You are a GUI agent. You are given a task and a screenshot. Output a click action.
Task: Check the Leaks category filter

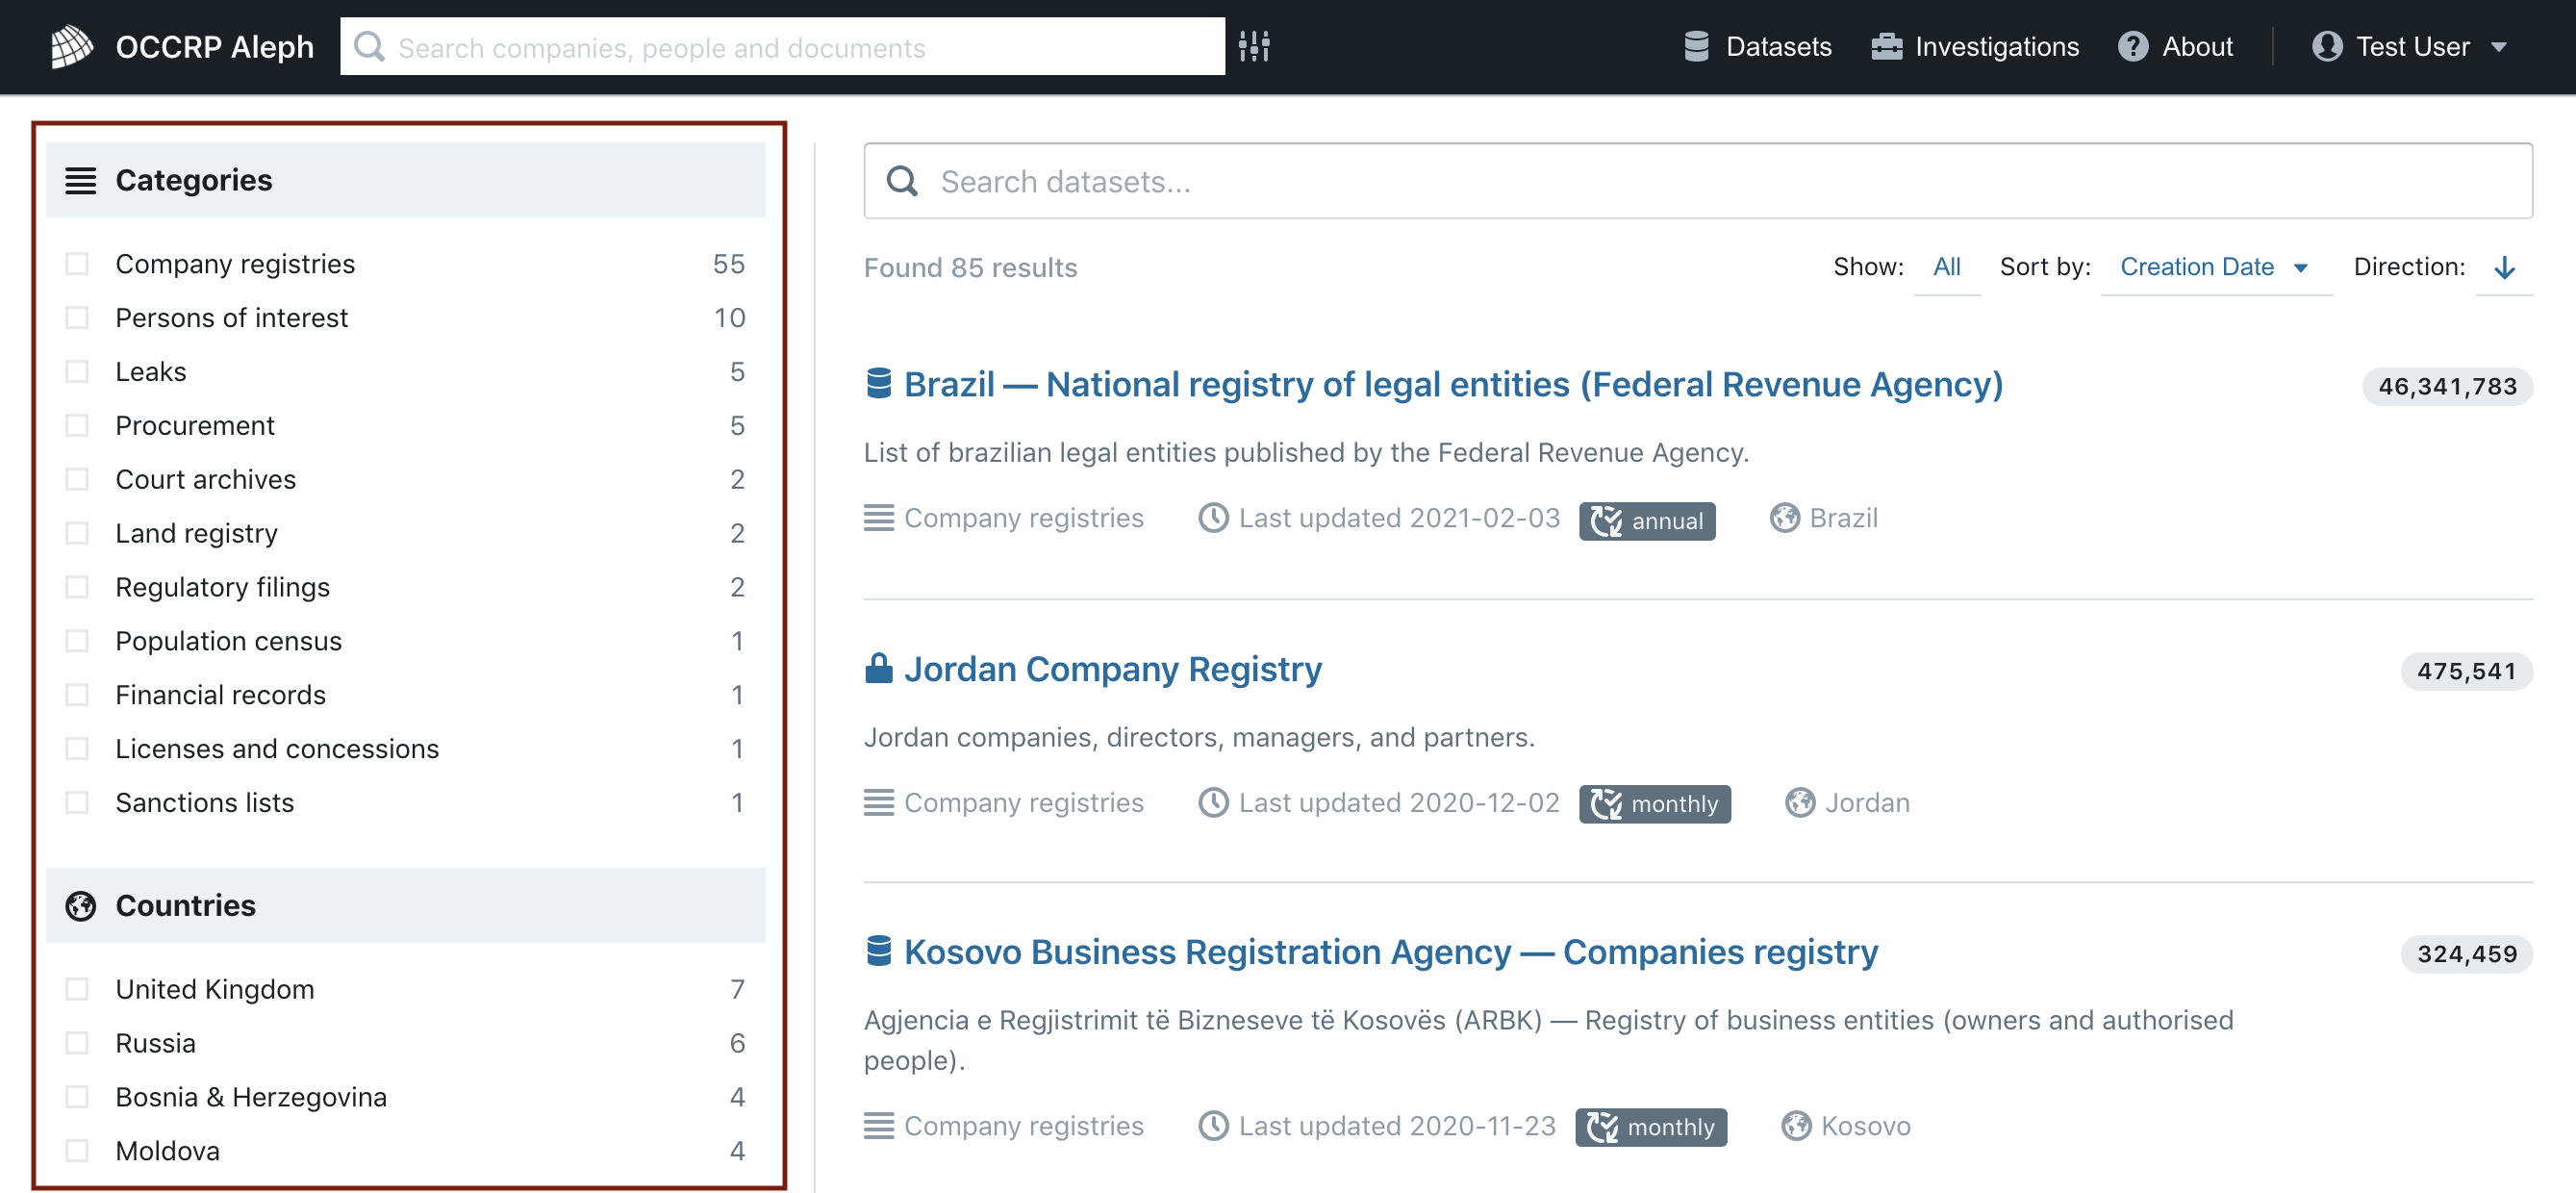tap(77, 372)
